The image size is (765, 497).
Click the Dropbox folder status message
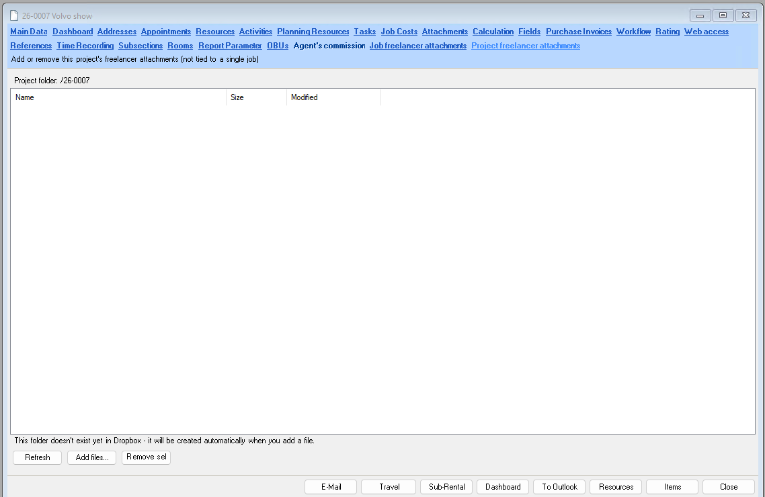pyautogui.click(x=165, y=441)
